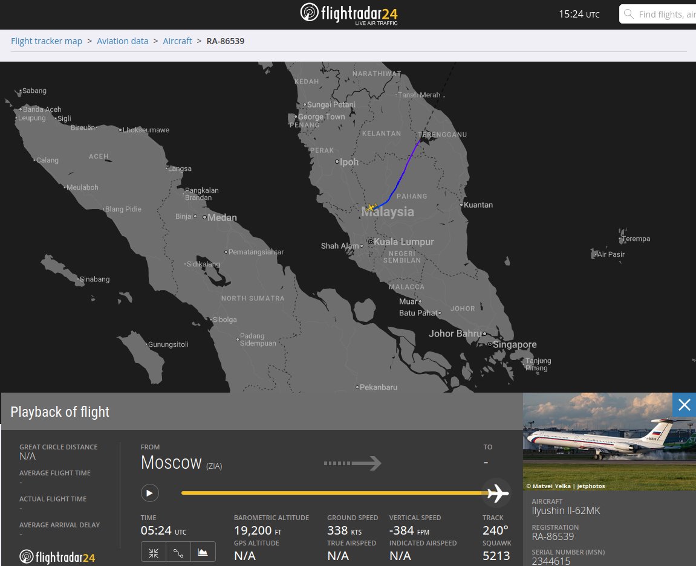Open the Flight tracker map breadcrumb link

47,41
